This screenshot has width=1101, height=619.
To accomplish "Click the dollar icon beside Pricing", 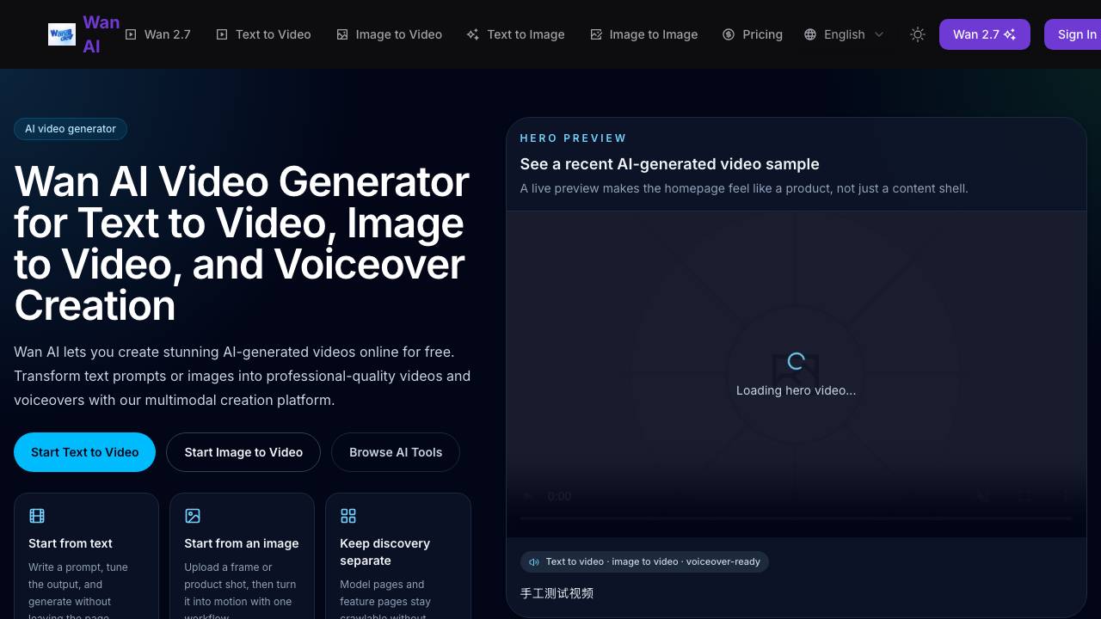I will click(729, 34).
